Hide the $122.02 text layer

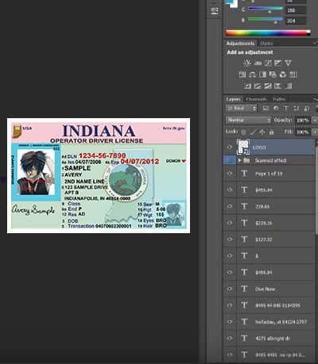coord(230,239)
